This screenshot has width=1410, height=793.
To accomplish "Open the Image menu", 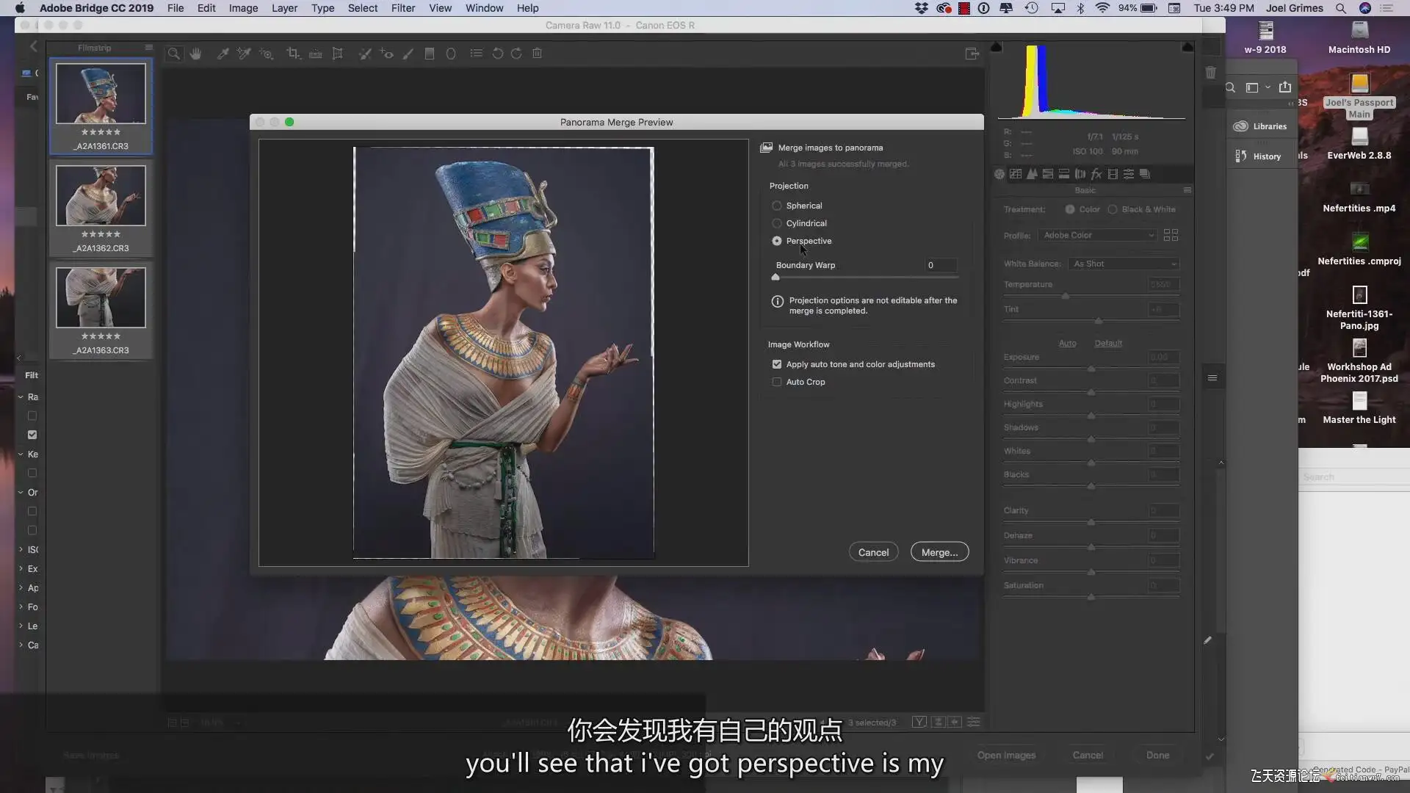I will pyautogui.click(x=243, y=8).
